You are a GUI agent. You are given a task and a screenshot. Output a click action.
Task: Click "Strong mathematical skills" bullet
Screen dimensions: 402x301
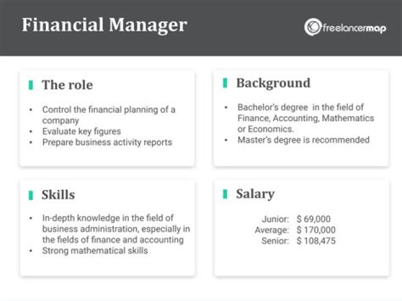coord(95,251)
